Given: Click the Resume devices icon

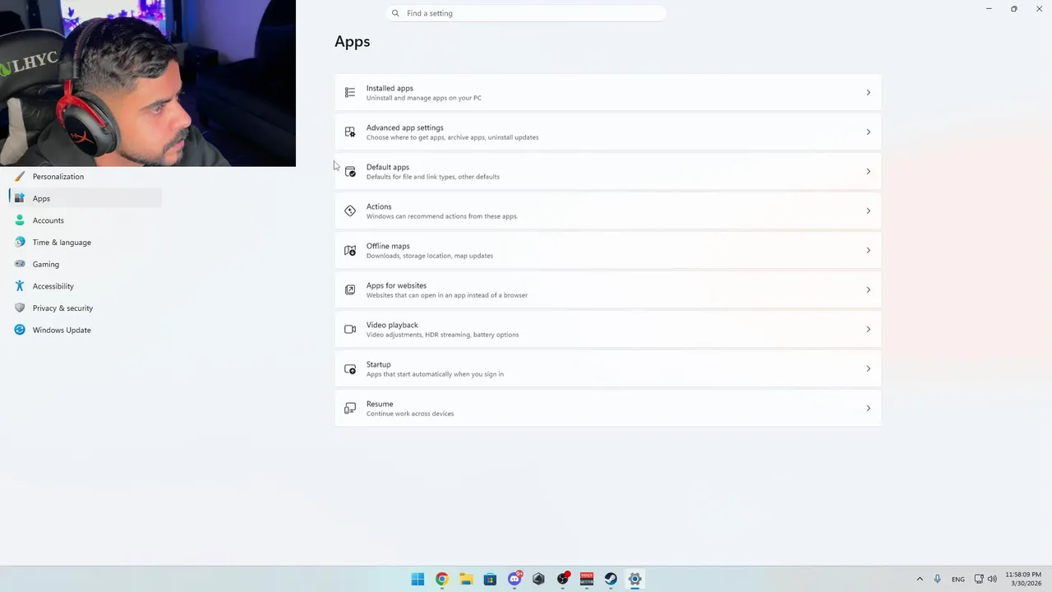Looking at the screenshot, I should 350,408.
